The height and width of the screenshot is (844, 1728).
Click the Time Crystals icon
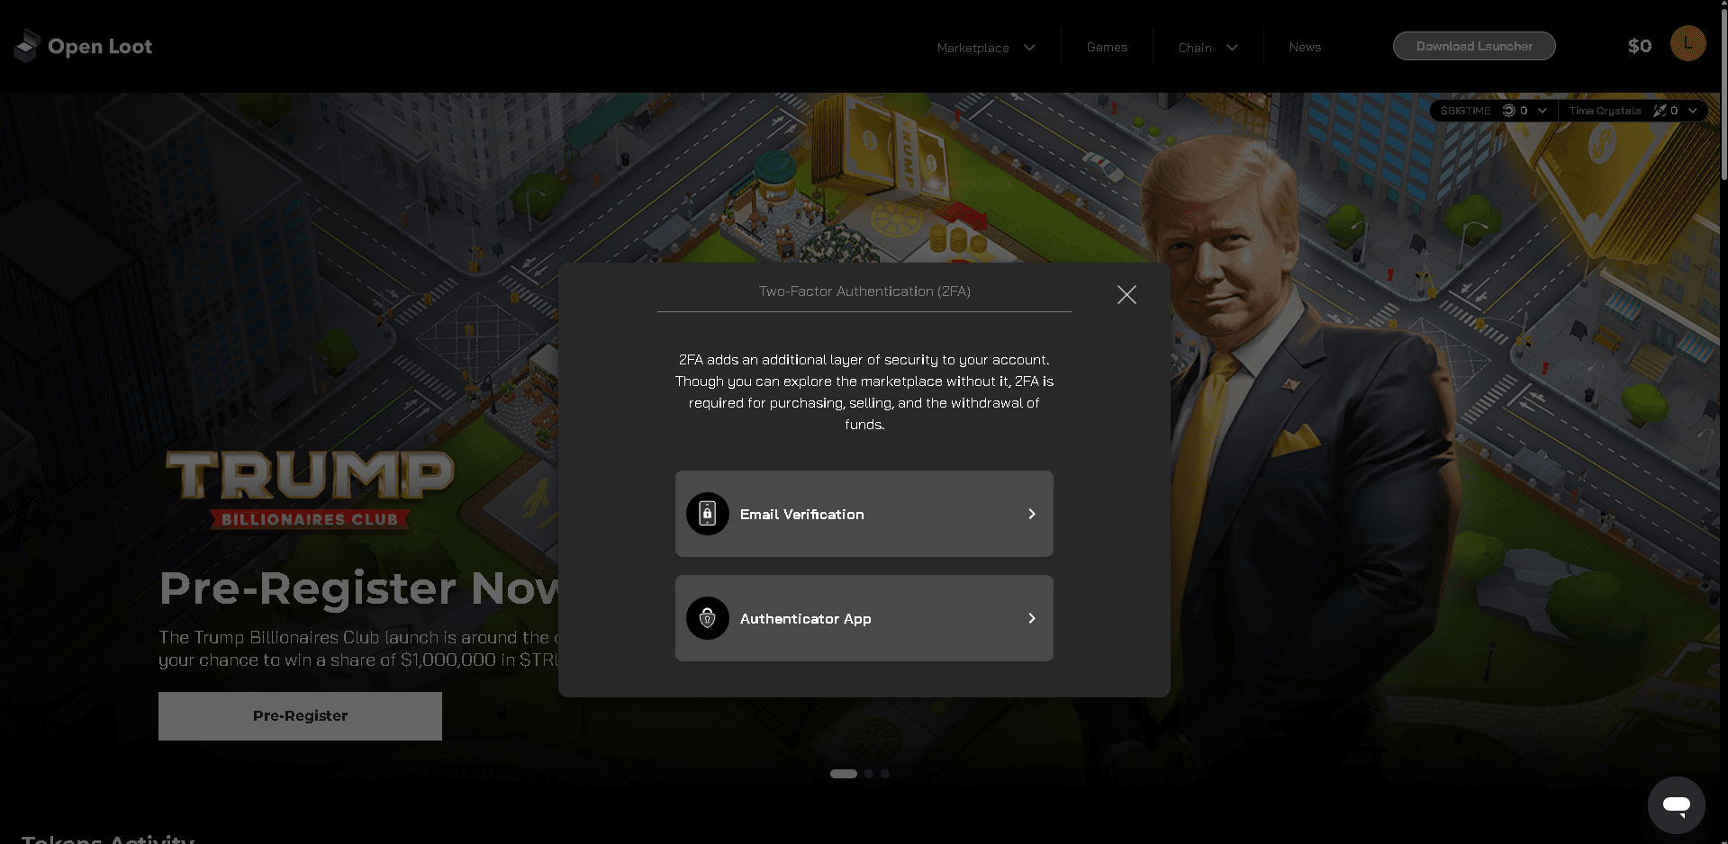[1660, 111]
